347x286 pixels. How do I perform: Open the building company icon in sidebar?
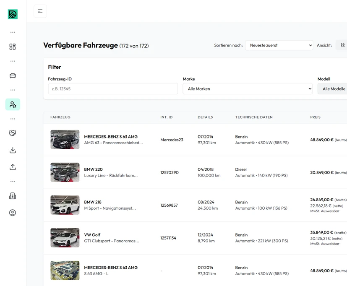point(13,196)
